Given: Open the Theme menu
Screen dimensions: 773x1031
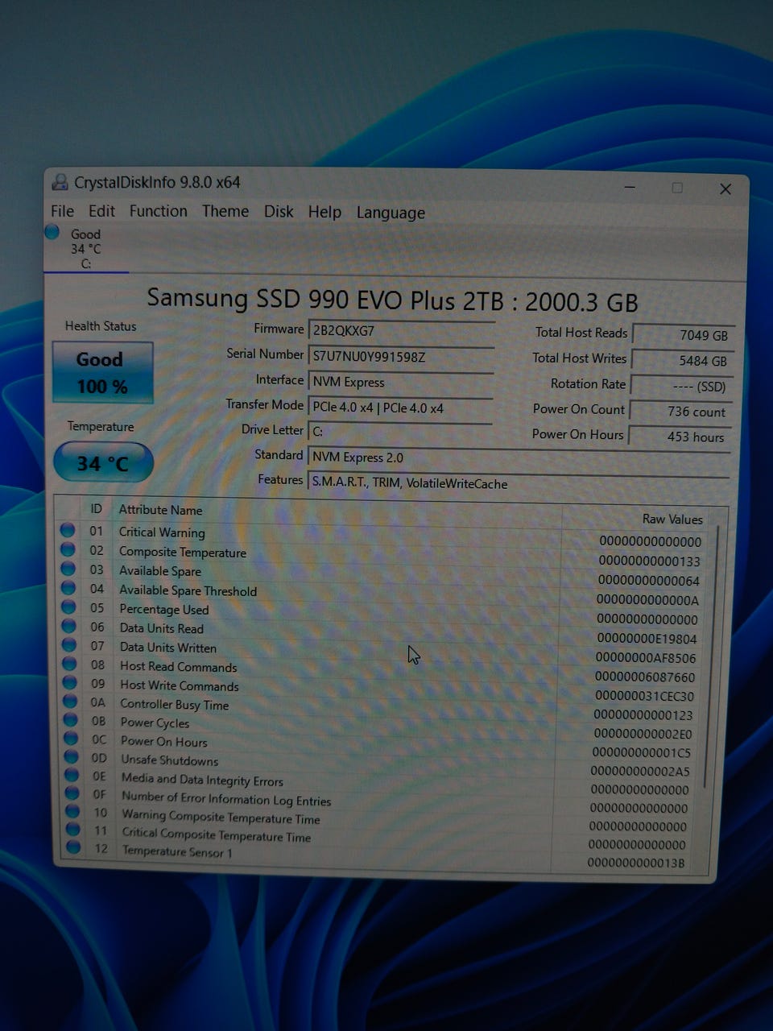Looking at the screenshot, I should (x=225, y=211).
